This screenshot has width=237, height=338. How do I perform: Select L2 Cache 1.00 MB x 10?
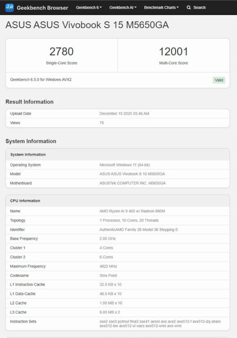coord(111,303)
